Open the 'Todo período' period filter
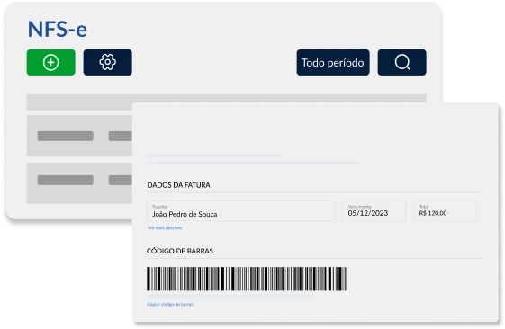 [x=333, y=62]
